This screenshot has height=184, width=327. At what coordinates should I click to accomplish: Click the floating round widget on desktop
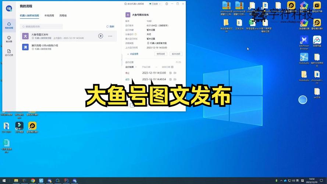[303, 100]
